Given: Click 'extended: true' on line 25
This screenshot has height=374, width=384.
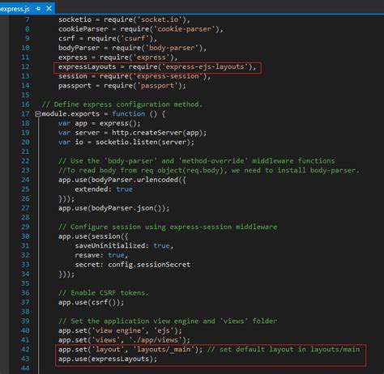Looking at the screenshot, I should [x=104, y=189].
